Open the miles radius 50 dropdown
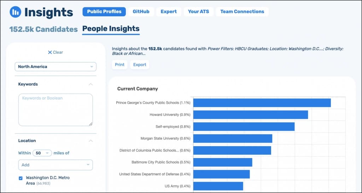The image size is (362, 193). point(42,153)
